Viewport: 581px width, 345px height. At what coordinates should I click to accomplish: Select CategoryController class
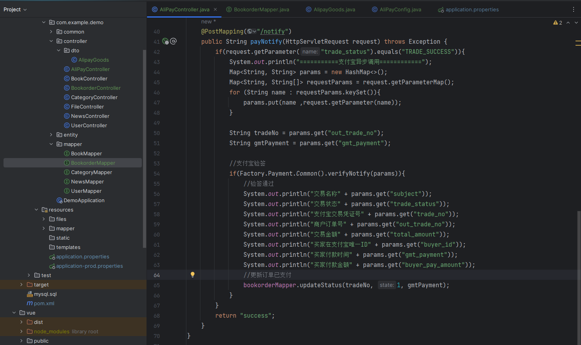(91, 97)
